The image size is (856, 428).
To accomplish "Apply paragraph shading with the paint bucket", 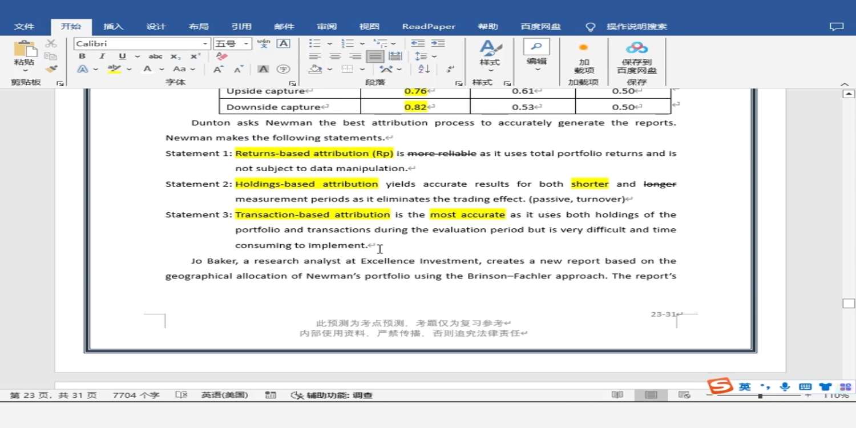I will click(x=316, y=69).
